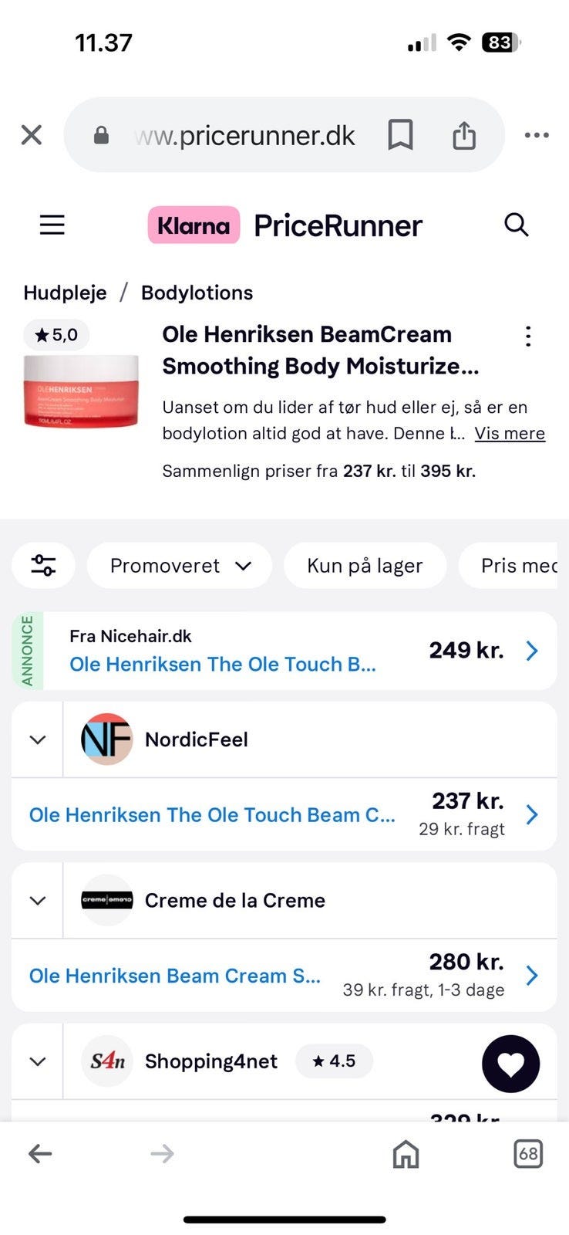Screen dimensions: 569x1235
Task: Tap the heart favorite button
Action: pyautogui.click(x=510, y=1064)
